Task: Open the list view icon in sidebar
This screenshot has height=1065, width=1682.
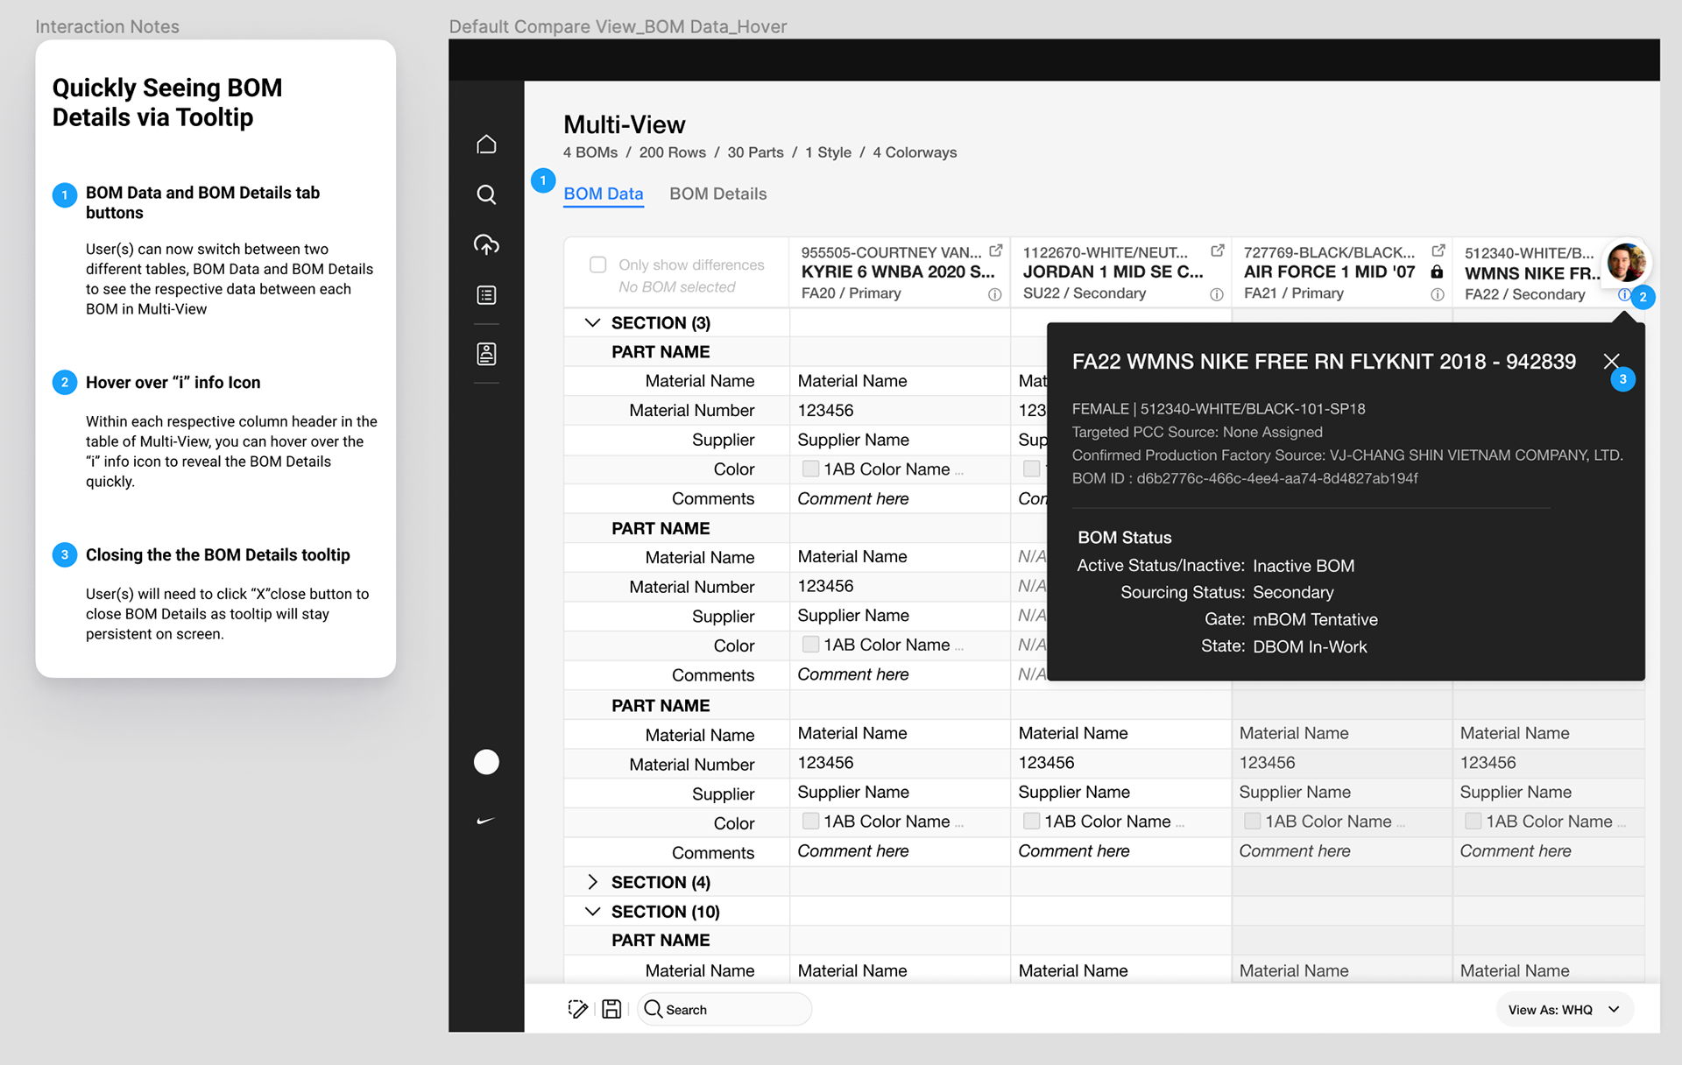Action: point(486,295)
